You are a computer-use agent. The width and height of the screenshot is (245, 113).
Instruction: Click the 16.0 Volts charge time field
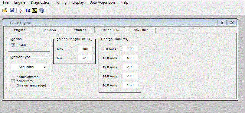(130, 85)
